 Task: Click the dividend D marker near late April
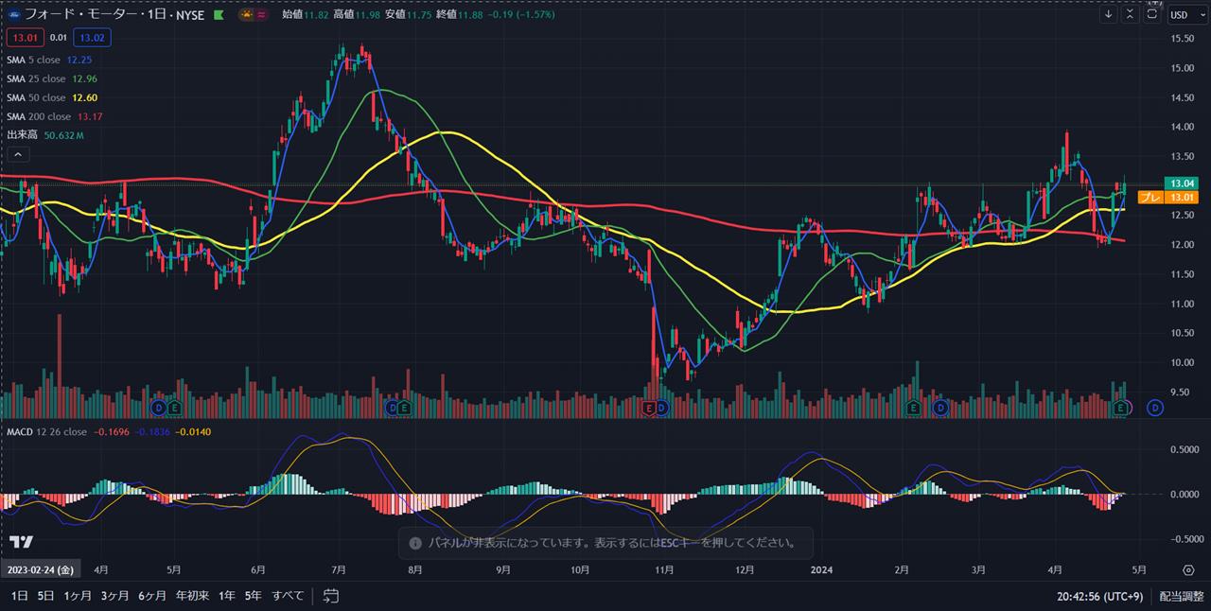point(1155,408)
